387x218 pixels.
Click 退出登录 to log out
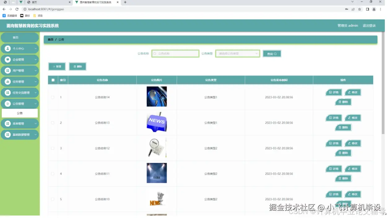click(x=369, y=26)
